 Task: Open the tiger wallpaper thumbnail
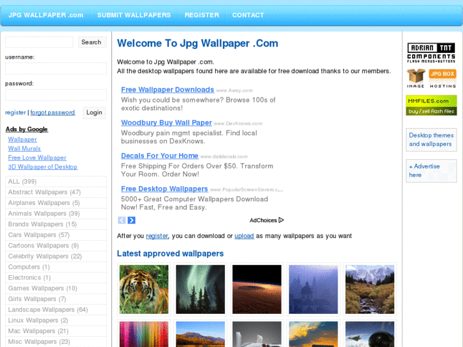[144, 289]
